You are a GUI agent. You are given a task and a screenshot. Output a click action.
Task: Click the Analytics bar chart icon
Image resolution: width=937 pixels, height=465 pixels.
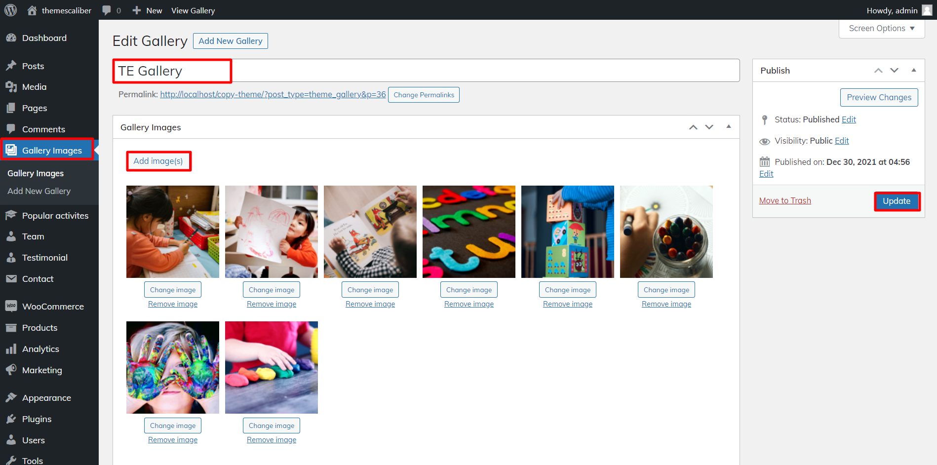[x=11, y=349]
